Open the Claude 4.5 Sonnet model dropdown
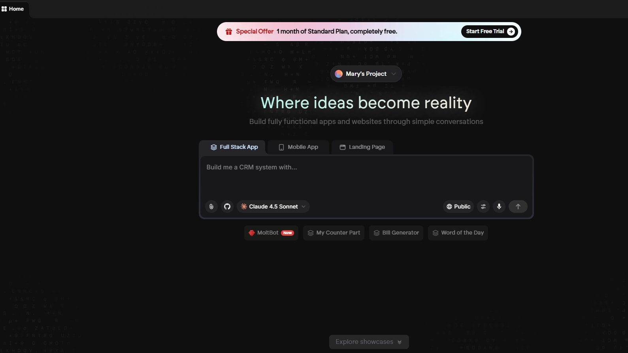The width and height of the screenshot is (628, 353). point(273,207)
